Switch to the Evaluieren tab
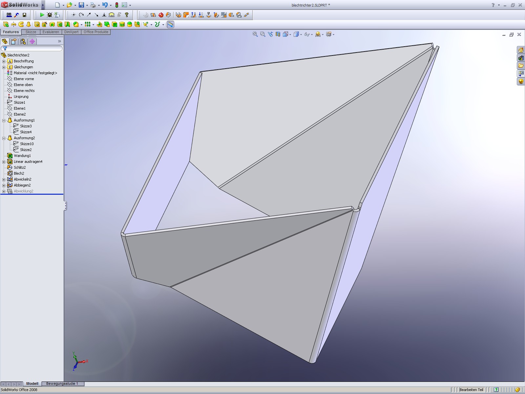The height and width of the screenshot is (394, 525). pyautogui.click(x=51, y=32)
